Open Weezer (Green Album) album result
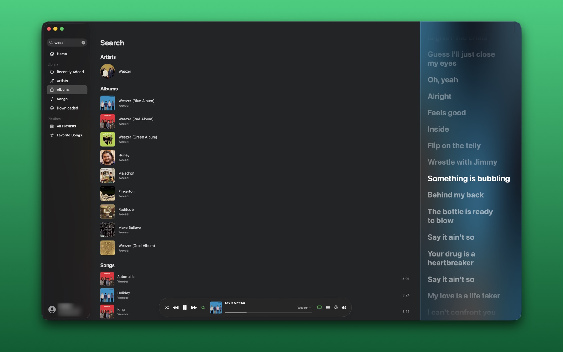This screenshot has width=563, height=352. tap(255, 139)
